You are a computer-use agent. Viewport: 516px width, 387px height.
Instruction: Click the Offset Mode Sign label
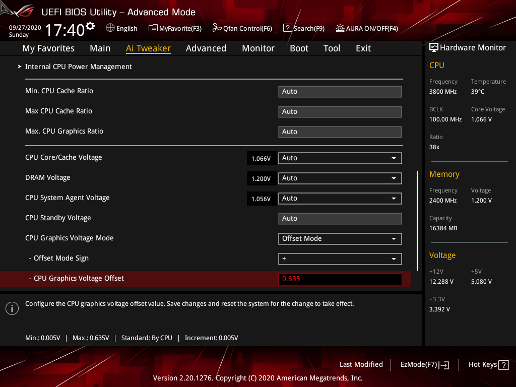coord(61,259)
